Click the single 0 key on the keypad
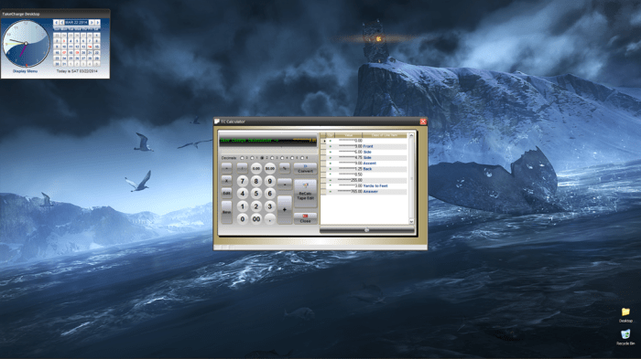Image resolution: width=641 pixels, height=359 pixels. tap(243, 219)
